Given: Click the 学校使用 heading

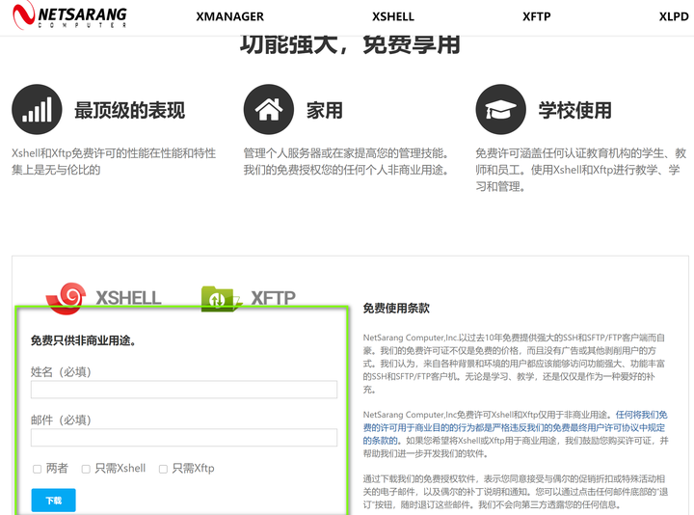Looking at the screenshot, I should click(574, 110).
